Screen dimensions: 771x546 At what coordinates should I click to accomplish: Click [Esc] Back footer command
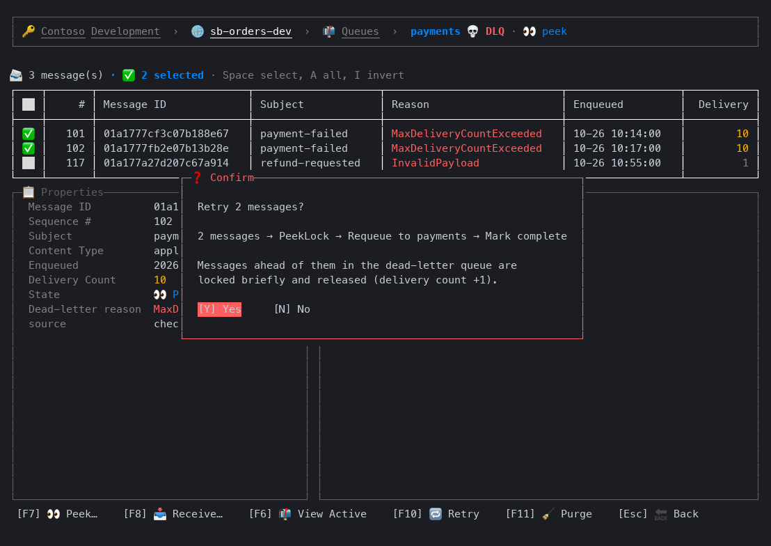658,514
